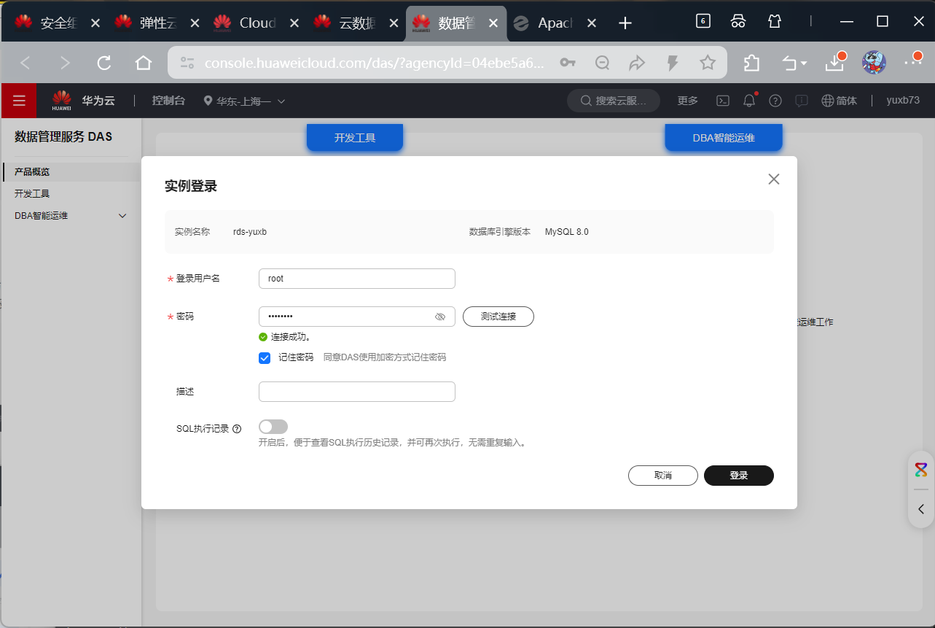935x628 pixels.
Task: Enable the SQL执行记录 switch
Action: [273, 427]
